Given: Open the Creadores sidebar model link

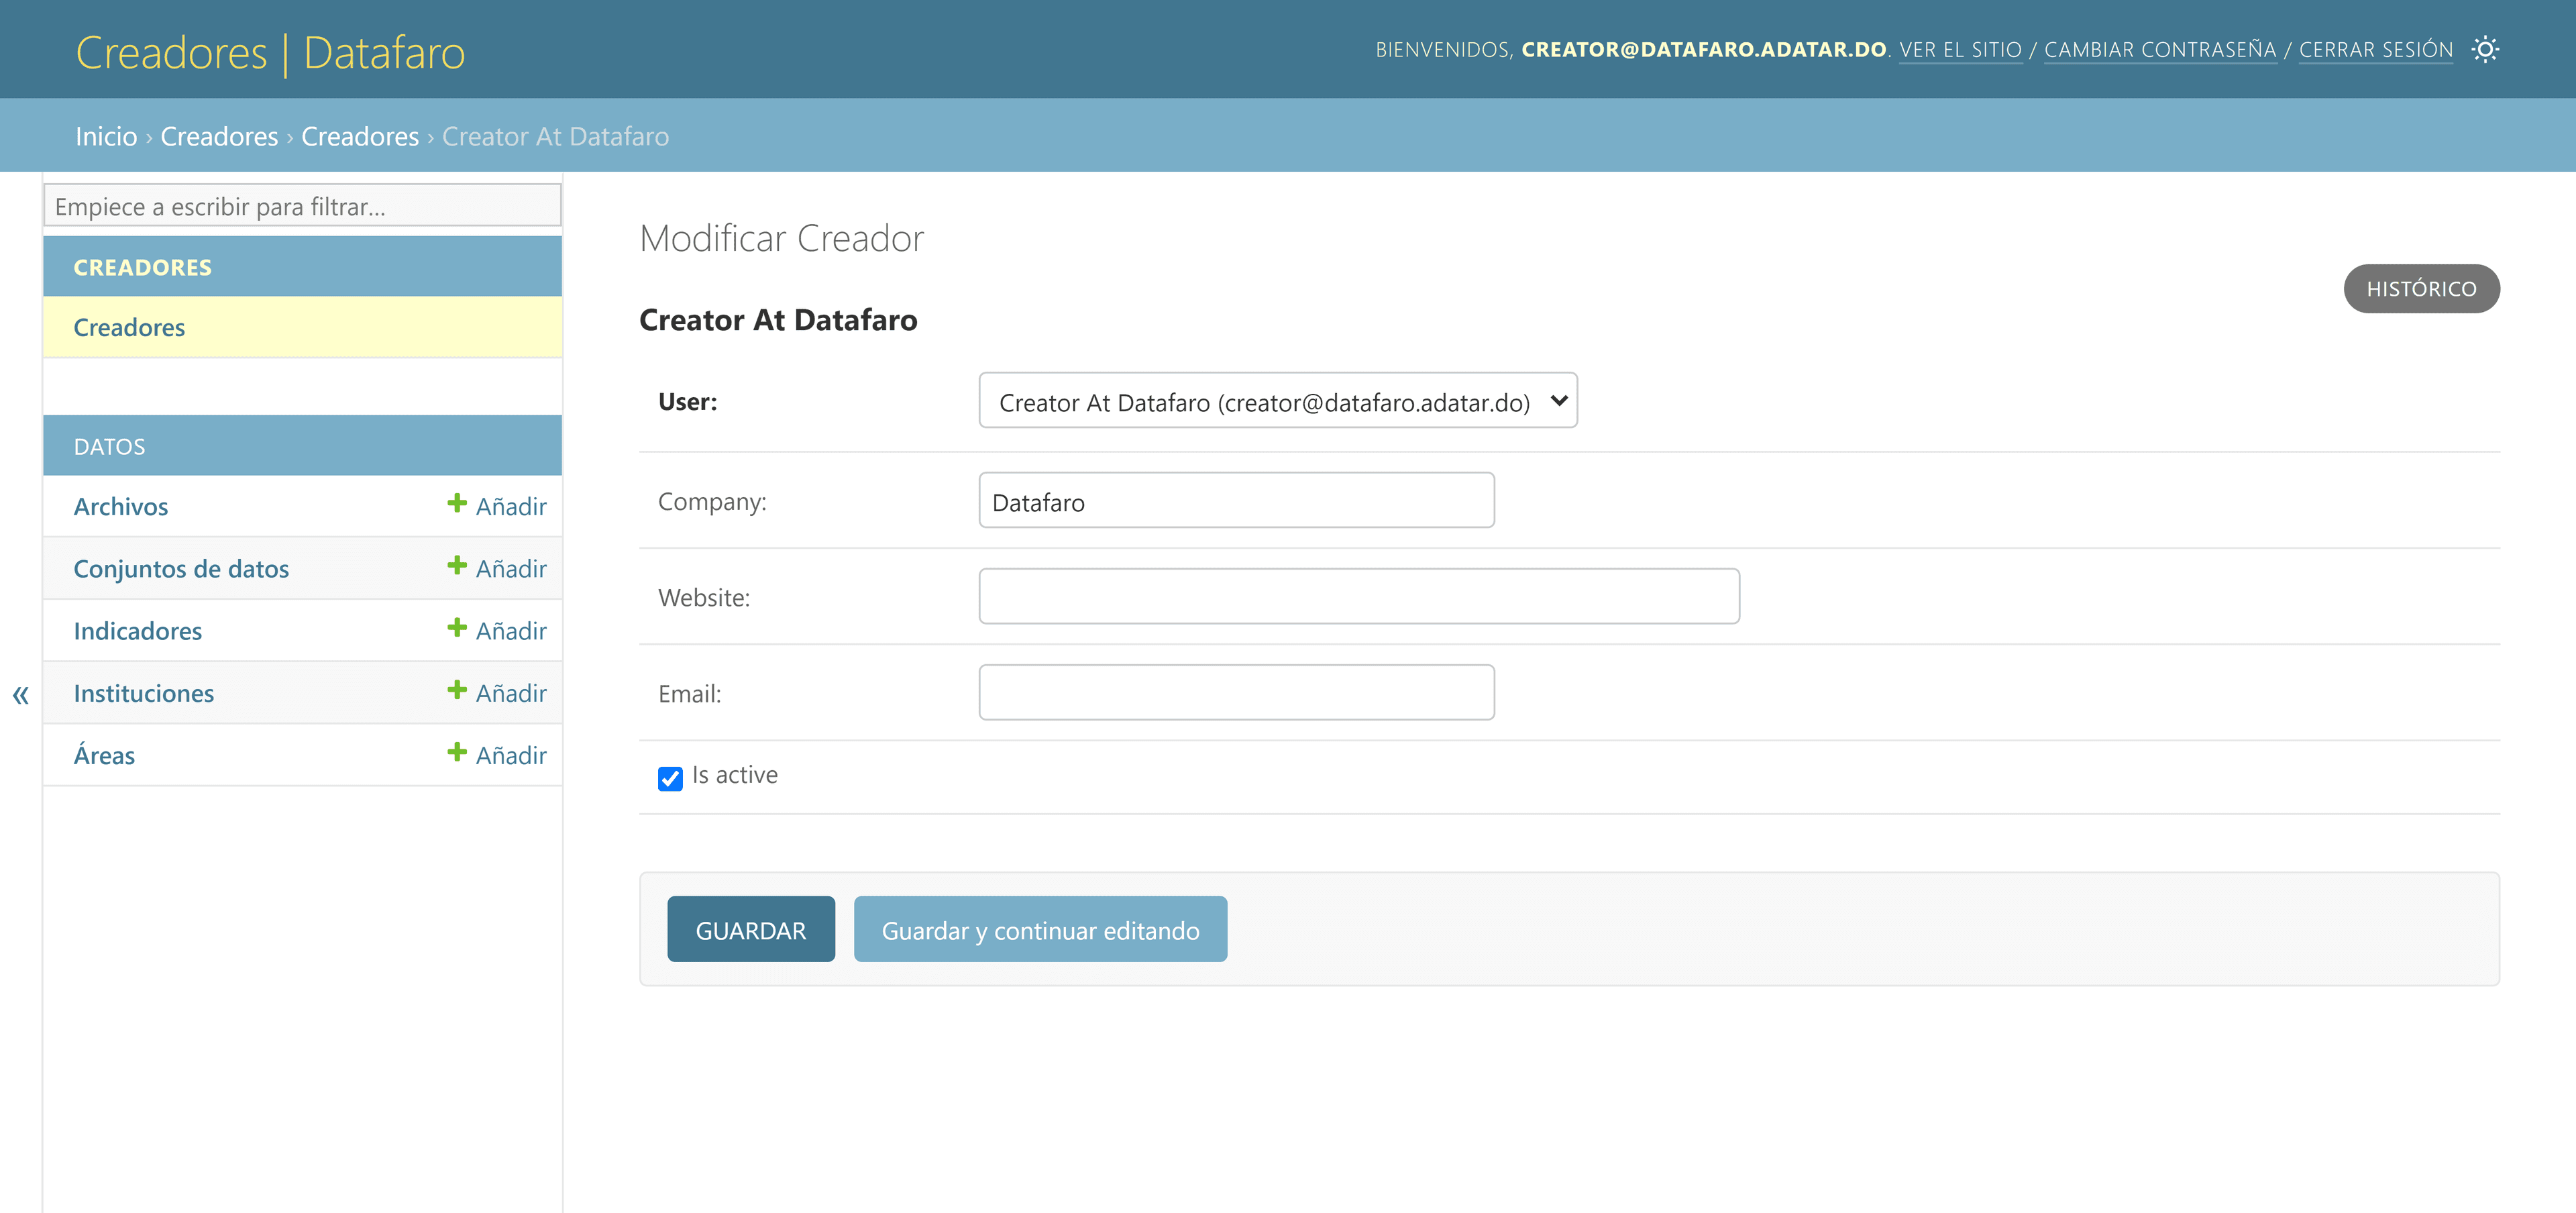Looking at the screenshot, I should pyautogui.click(x=129, y=327).
